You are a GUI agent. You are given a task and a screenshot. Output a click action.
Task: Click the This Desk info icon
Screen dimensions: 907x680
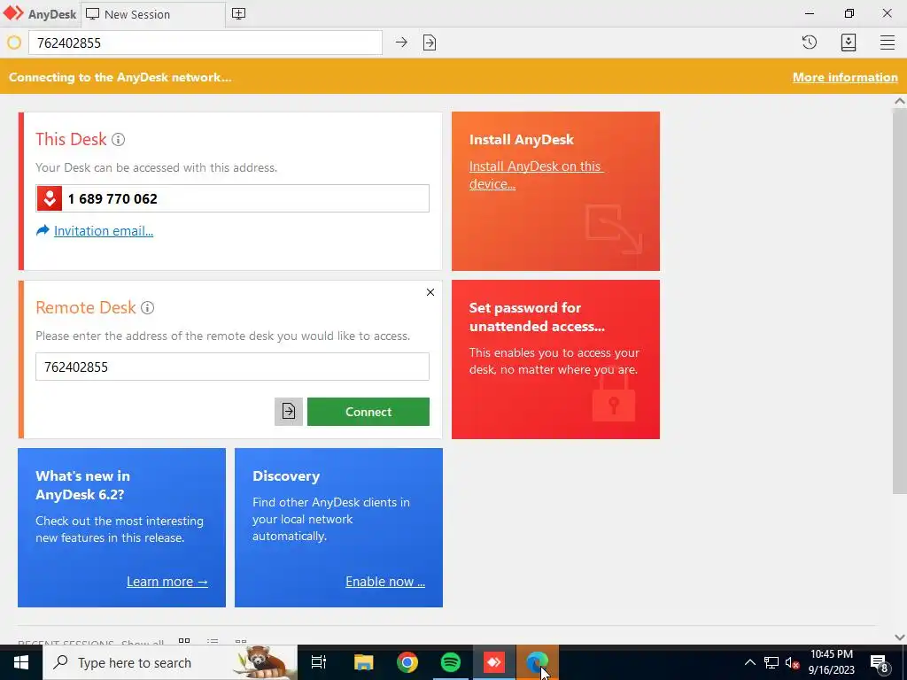pos(118,139)
